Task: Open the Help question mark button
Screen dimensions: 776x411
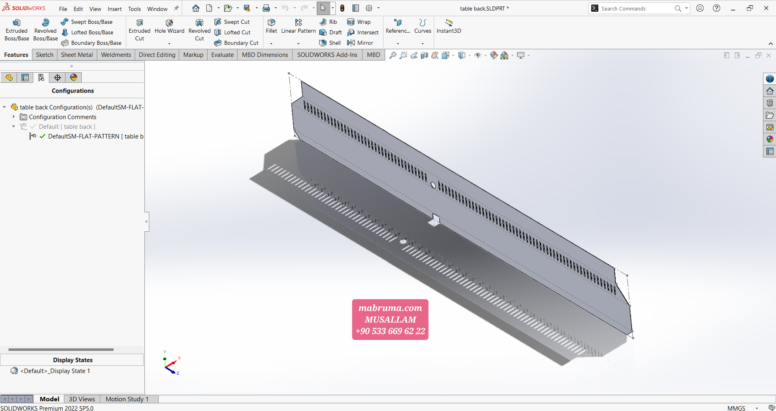Action: pos(717,8)
